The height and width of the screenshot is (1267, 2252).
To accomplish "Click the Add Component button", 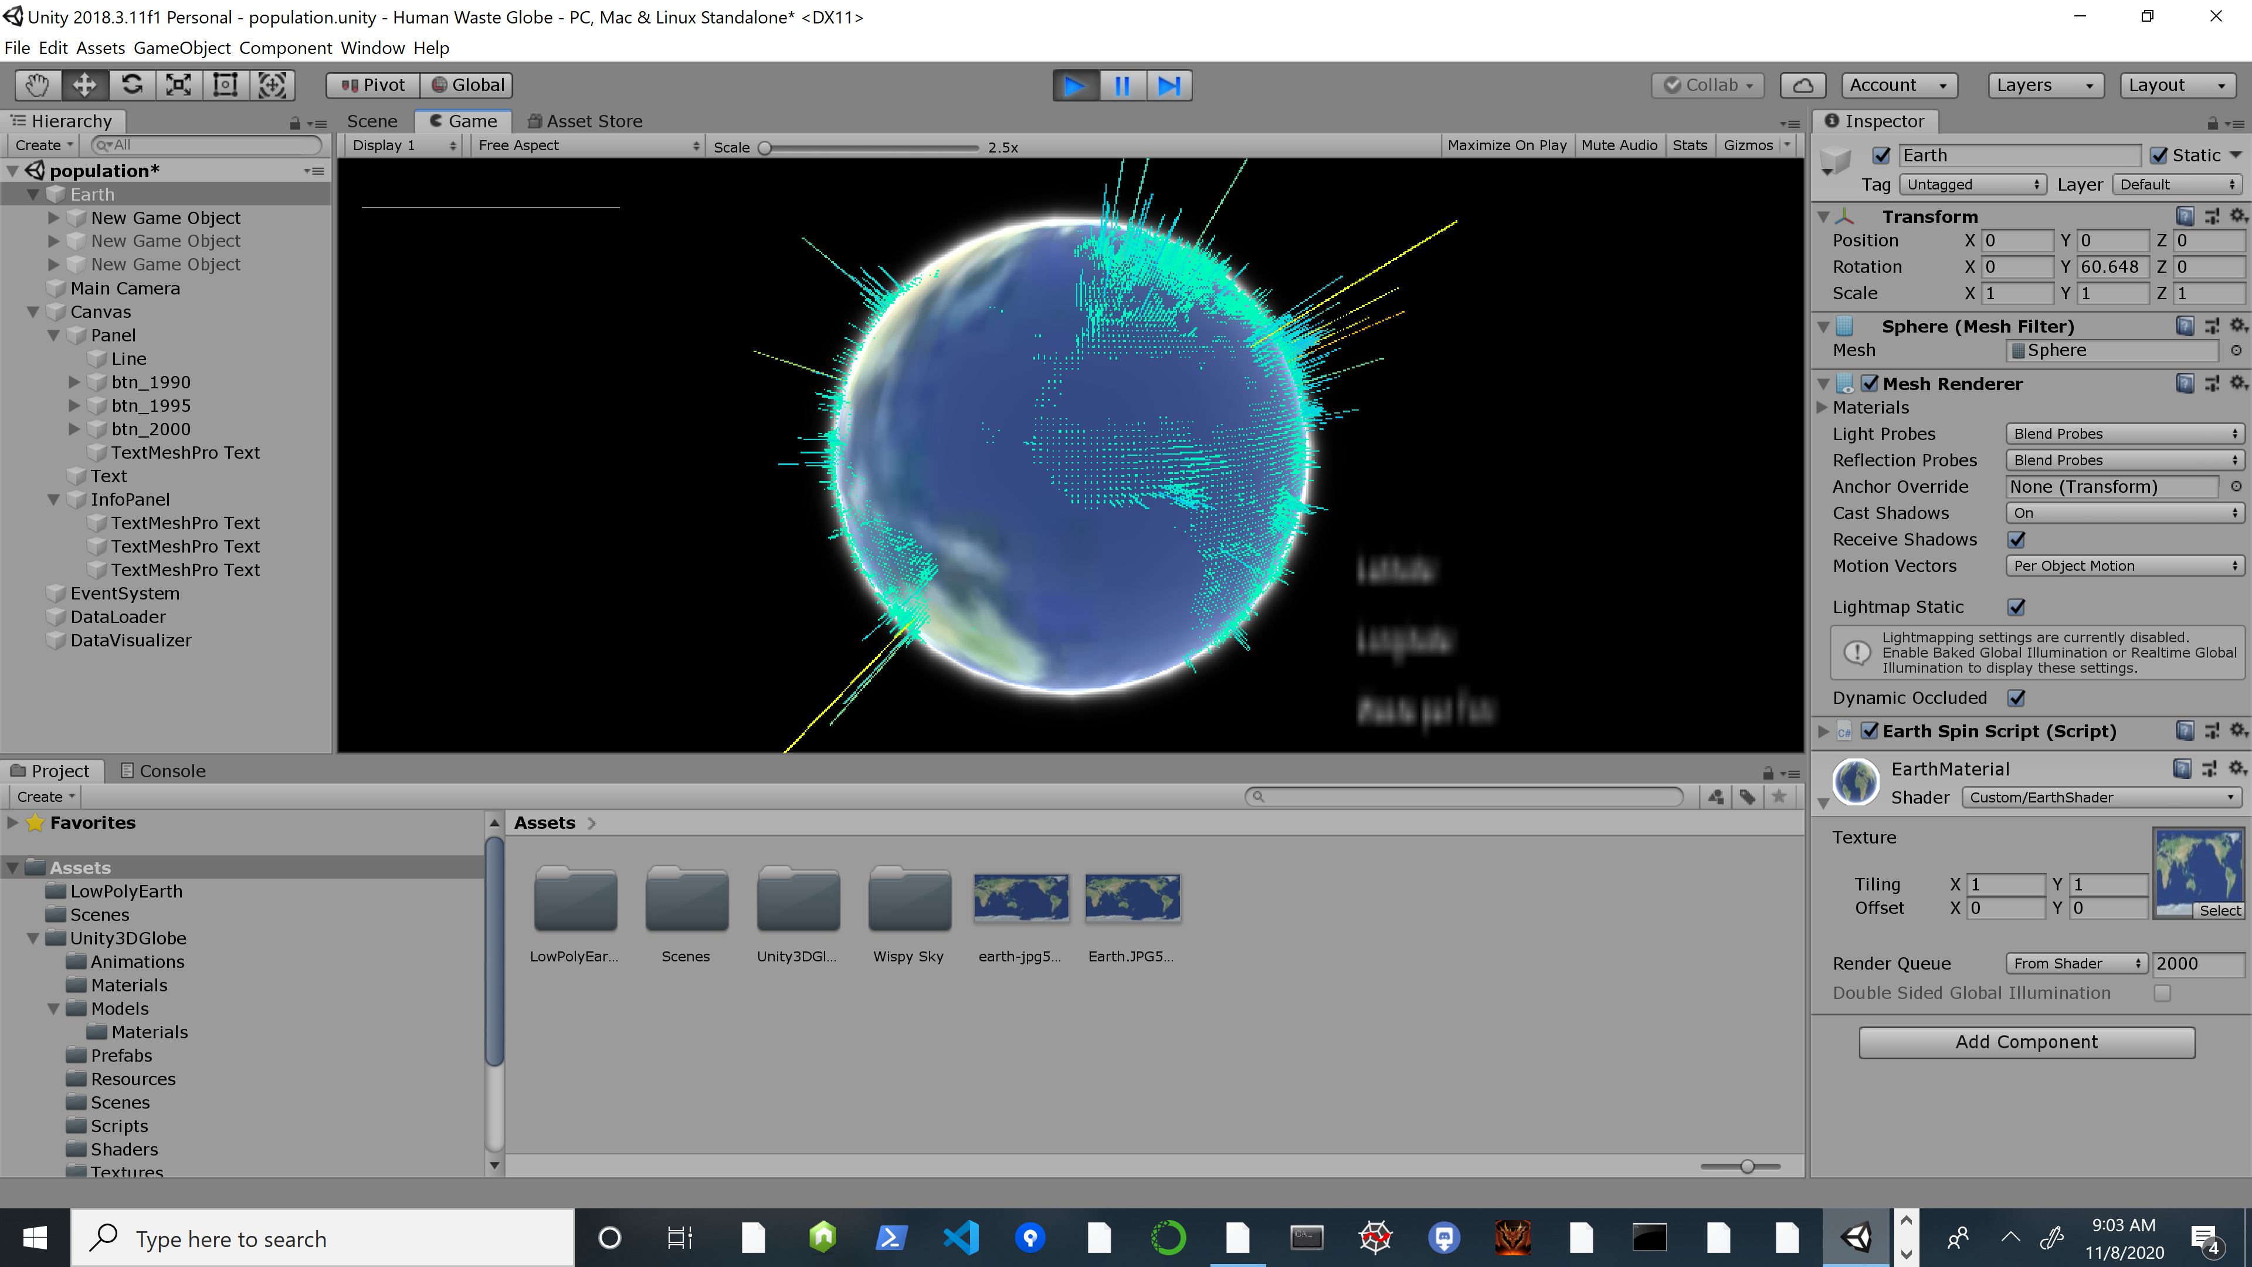I will tap(2026, 1041).
